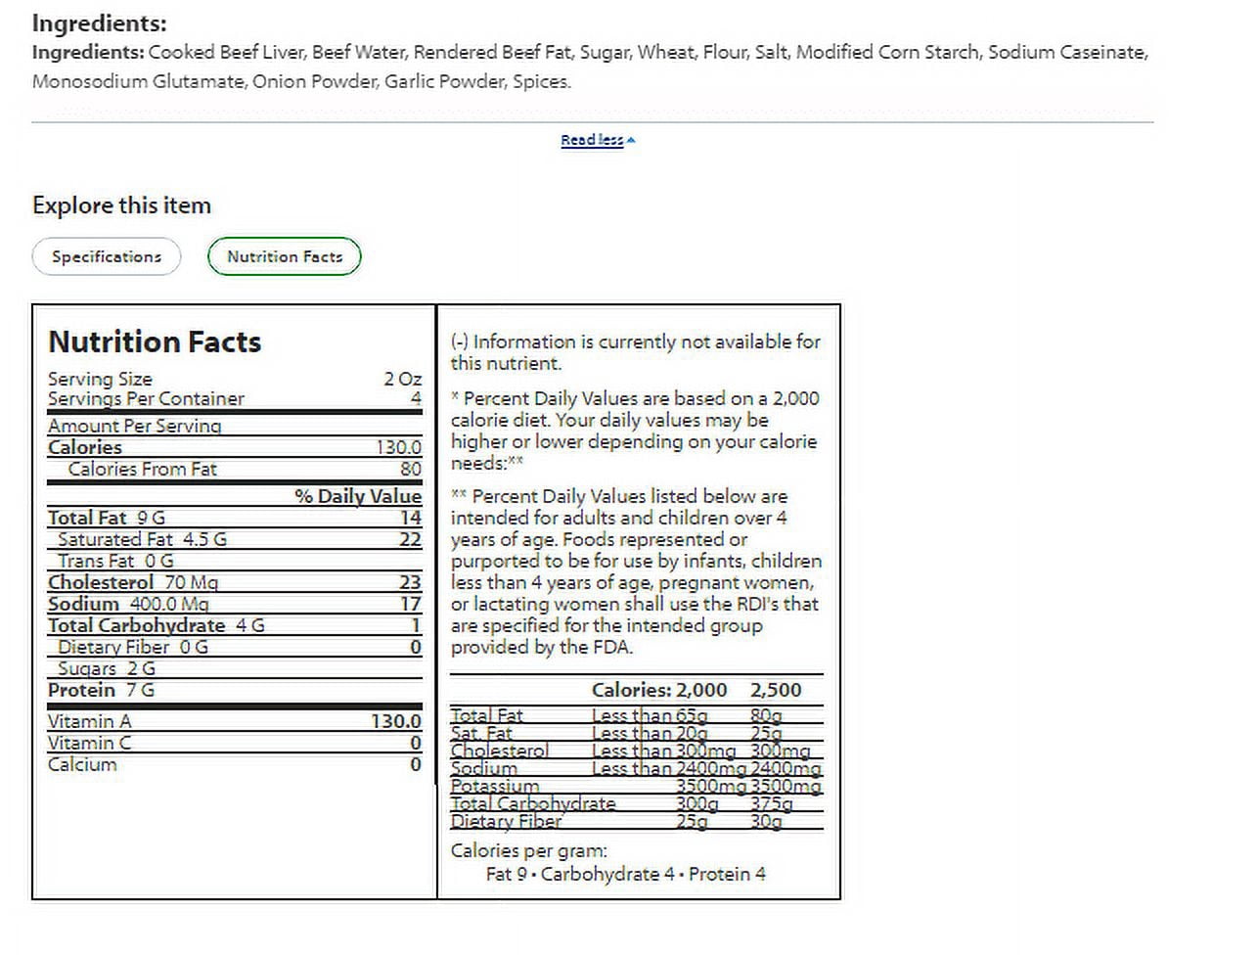Switch to the Specifications tab
This screenshot has width=1258, height=955.
point(107,256)
